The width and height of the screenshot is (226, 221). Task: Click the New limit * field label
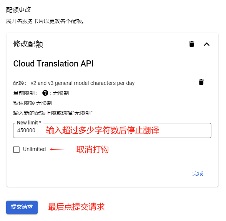pyautogui.click(x=29, y=123)
